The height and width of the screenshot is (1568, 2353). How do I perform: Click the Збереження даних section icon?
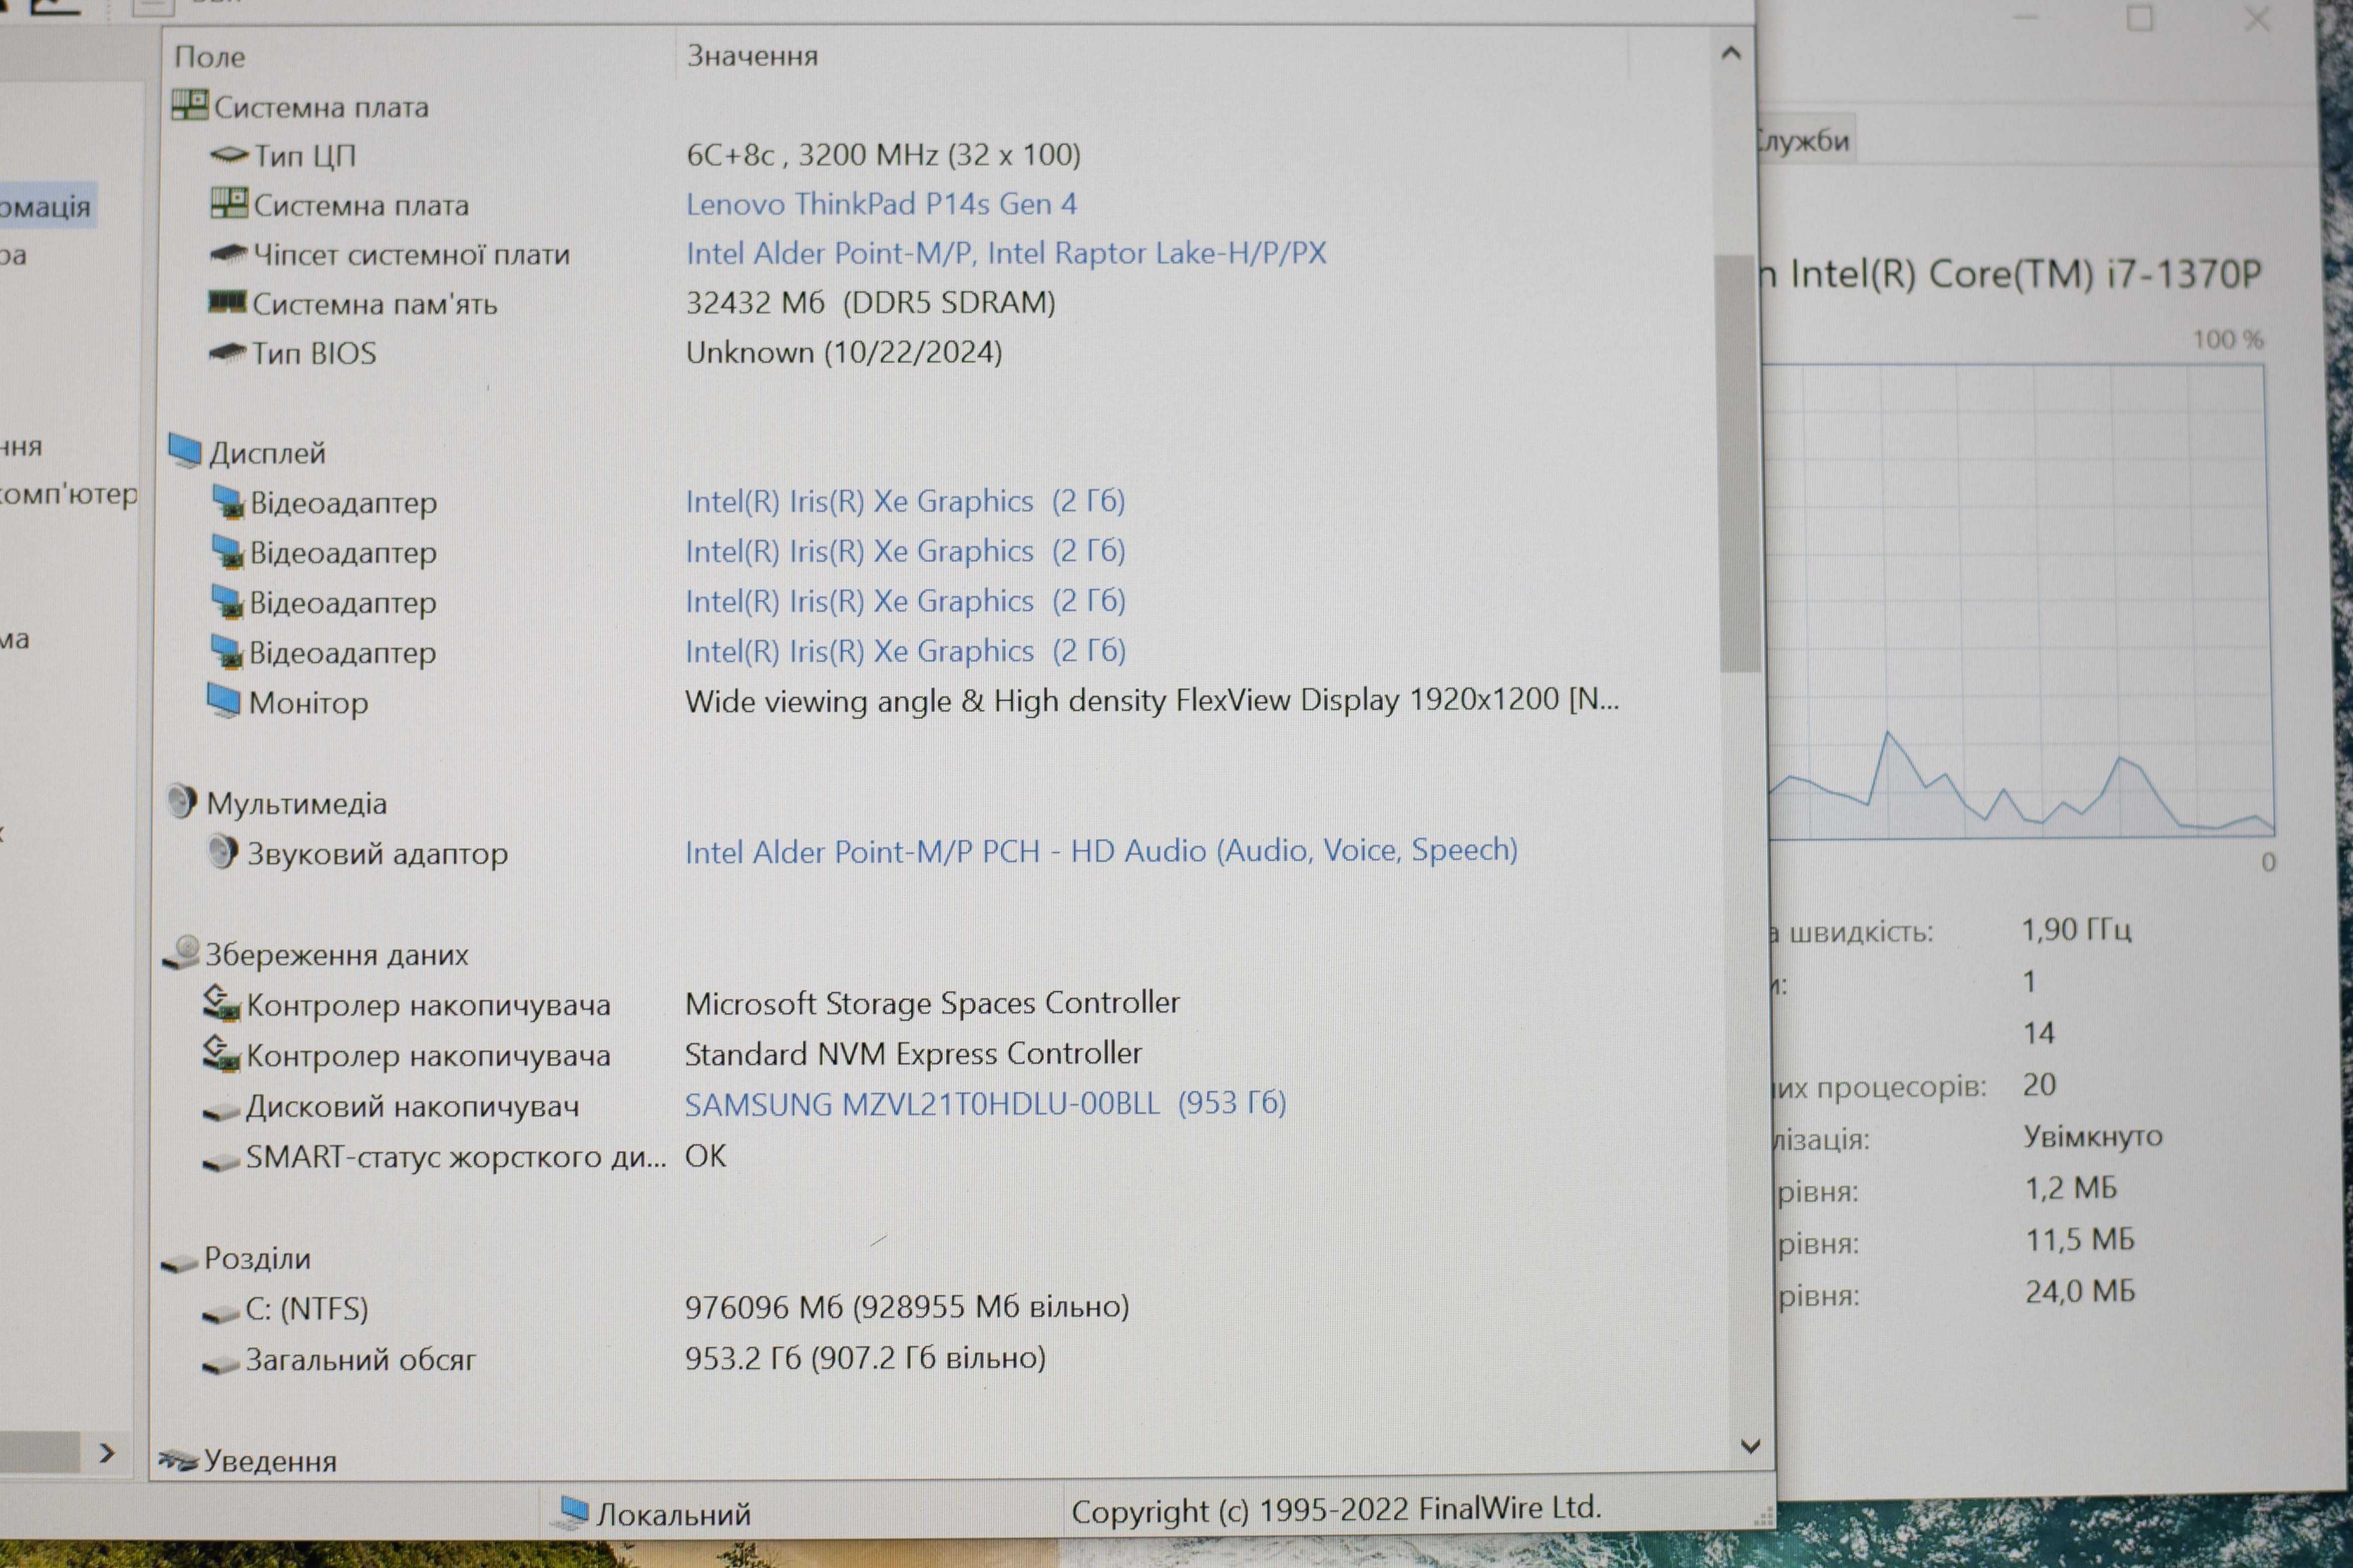181,953
